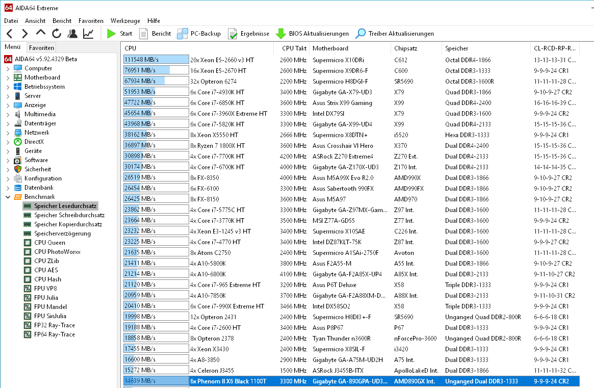Open the Favoriten menu

point(91,21)
